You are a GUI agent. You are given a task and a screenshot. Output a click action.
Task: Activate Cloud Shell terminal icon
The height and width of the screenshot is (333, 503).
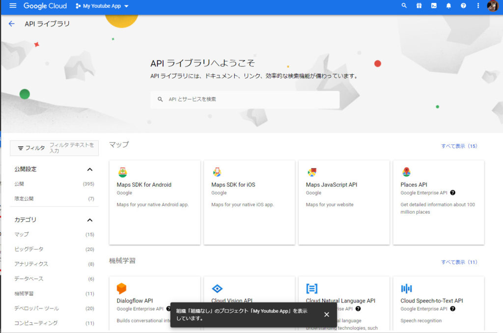[434, 5]
